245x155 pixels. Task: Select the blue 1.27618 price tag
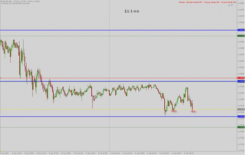(x=241, y=117)
